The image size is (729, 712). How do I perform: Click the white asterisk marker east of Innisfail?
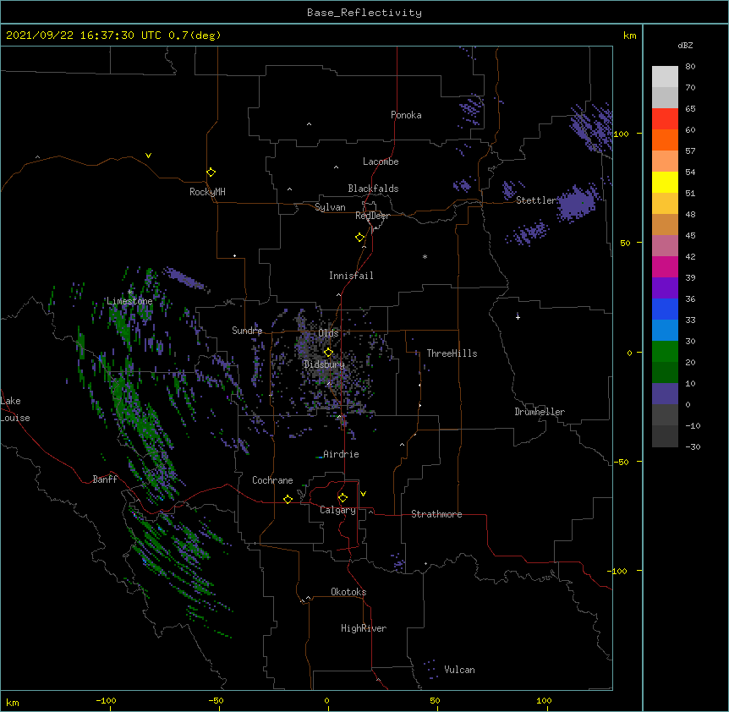pos(425,257)
